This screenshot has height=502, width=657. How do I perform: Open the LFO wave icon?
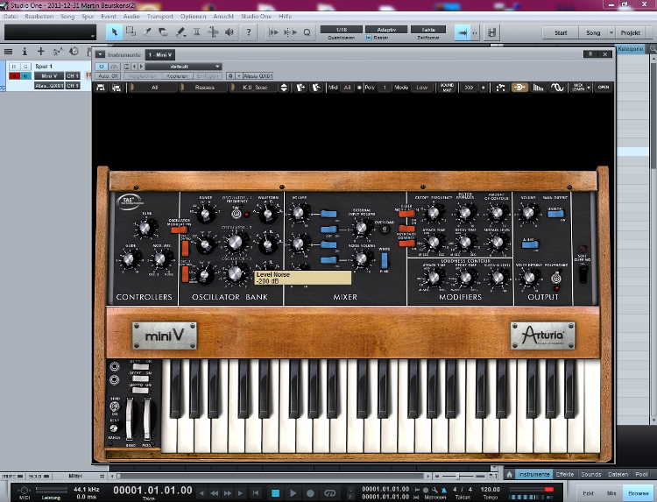point(557,87)
